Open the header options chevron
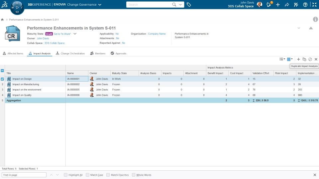 299,28
